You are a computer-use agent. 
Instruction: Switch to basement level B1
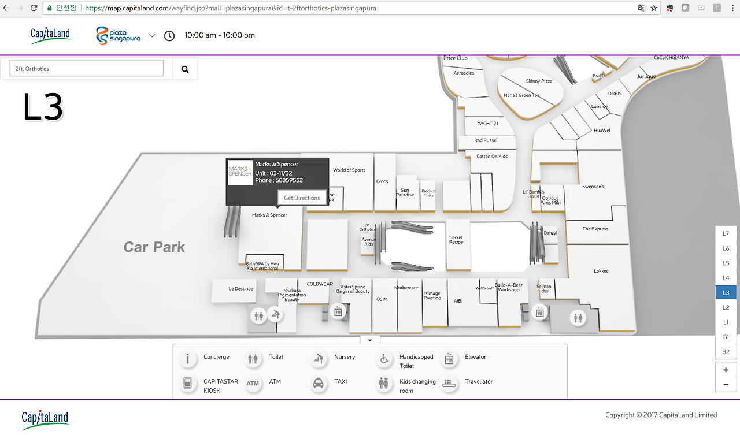[x=726, y=337]
